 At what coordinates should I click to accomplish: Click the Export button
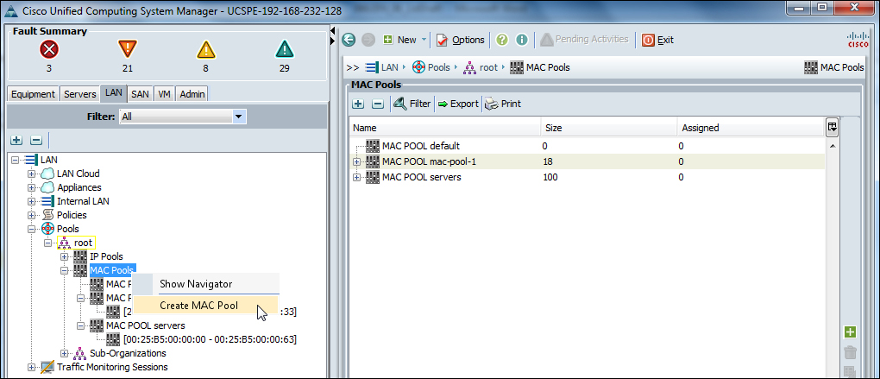click(458, 104)
